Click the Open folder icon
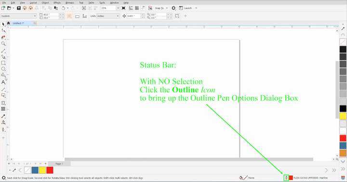The height and width of the screenshot is (182, 347). coord(9,8)
